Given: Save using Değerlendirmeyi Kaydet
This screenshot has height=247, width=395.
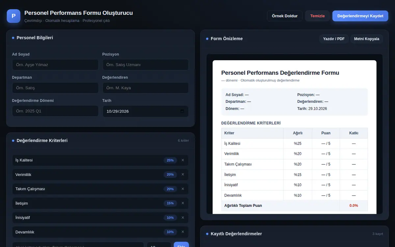Looking at the screenshot, I should pyautogui.click(x=360, y=16).
